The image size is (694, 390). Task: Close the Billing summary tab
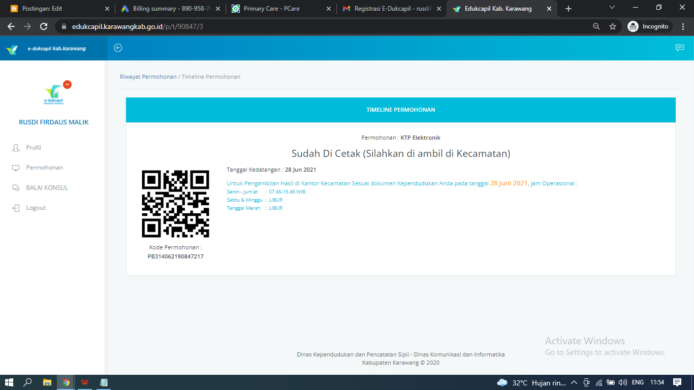(x=218, y=9)
